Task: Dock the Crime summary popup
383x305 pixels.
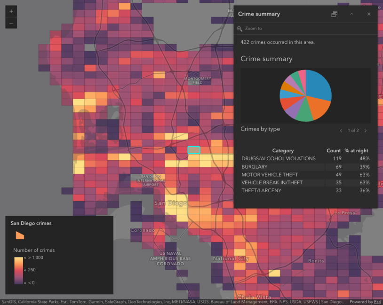Action: [x=334, y=14]
